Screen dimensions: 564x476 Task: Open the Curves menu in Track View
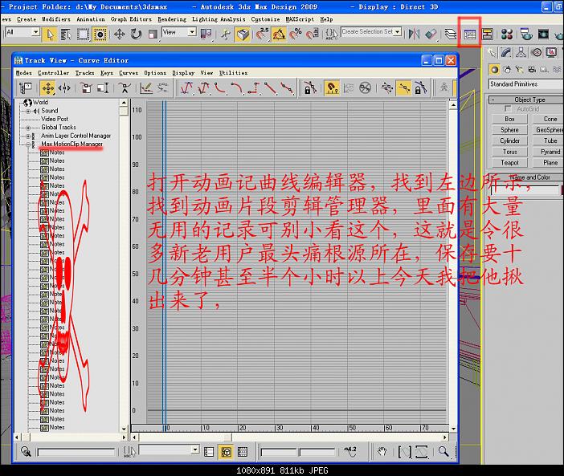tap(129, 72)
